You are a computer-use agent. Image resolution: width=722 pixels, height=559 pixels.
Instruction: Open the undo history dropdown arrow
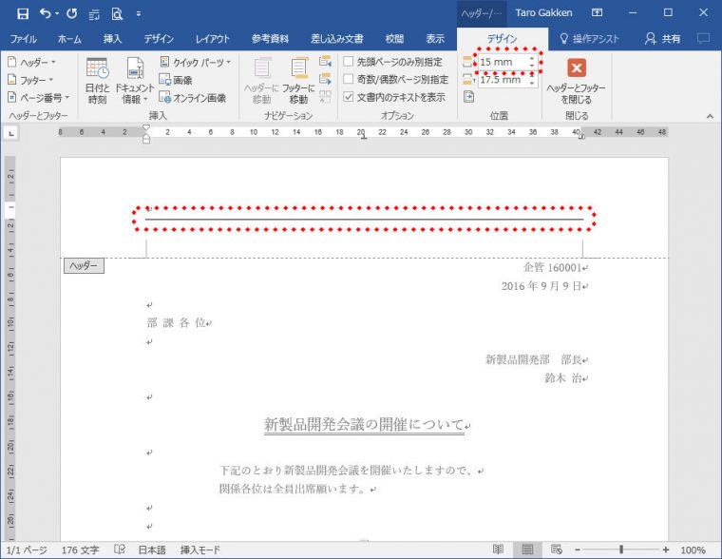pos(57,14)
